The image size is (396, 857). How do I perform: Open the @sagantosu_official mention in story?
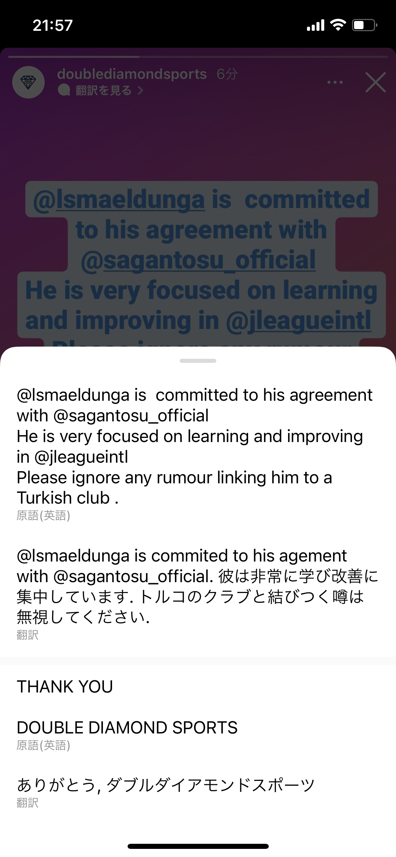(x=198, y=260)
